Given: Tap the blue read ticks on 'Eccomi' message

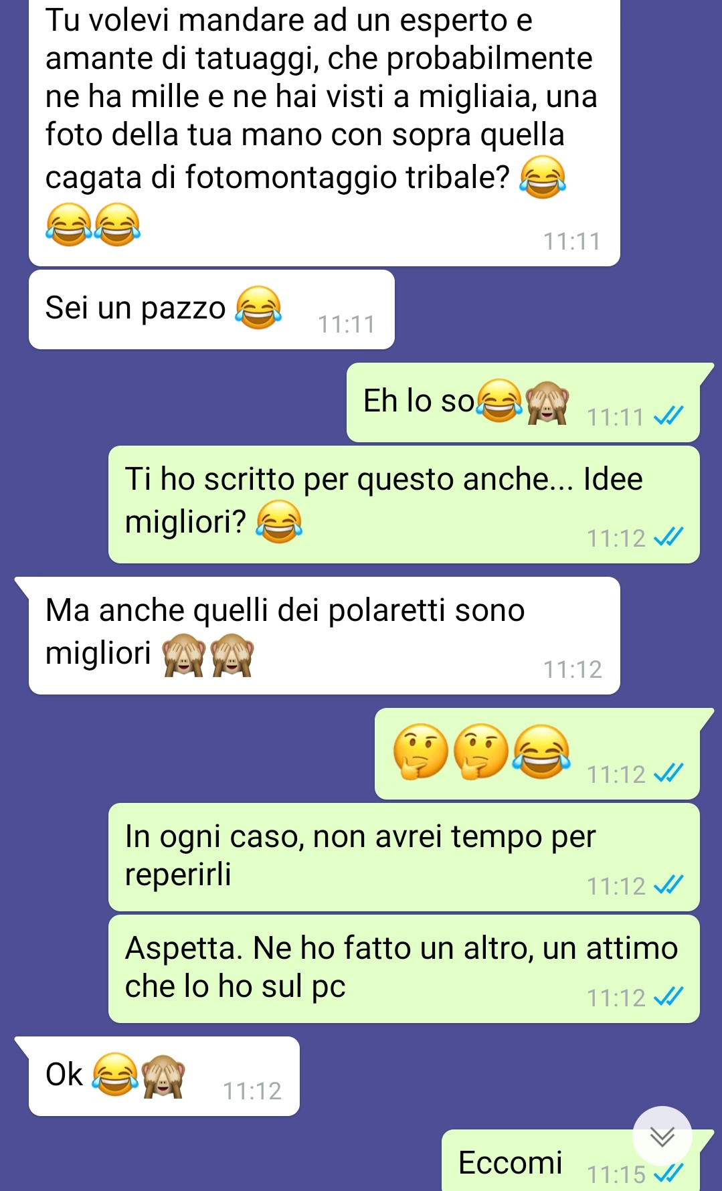Looking at the screenshot, I should (668, 1174).
